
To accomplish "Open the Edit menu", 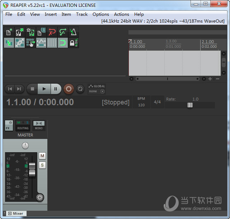I will pos(21,14).
